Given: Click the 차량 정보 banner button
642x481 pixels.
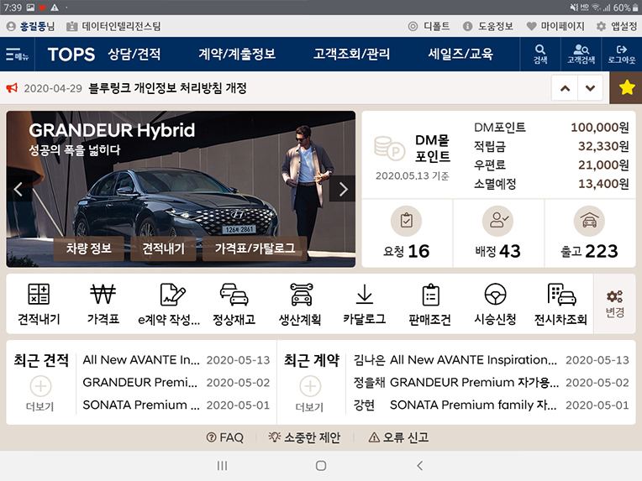Looking at the screenshot, I should pyautogui.click(x=89, y=248).
